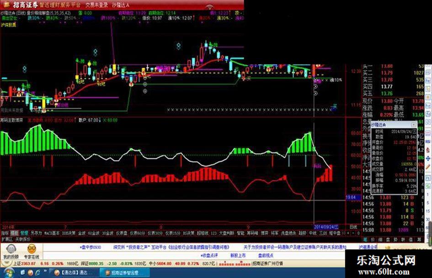Open the 招商证券智远理 taskbar window button
Screen dimensions: 432x278
[x=124, y=273]
